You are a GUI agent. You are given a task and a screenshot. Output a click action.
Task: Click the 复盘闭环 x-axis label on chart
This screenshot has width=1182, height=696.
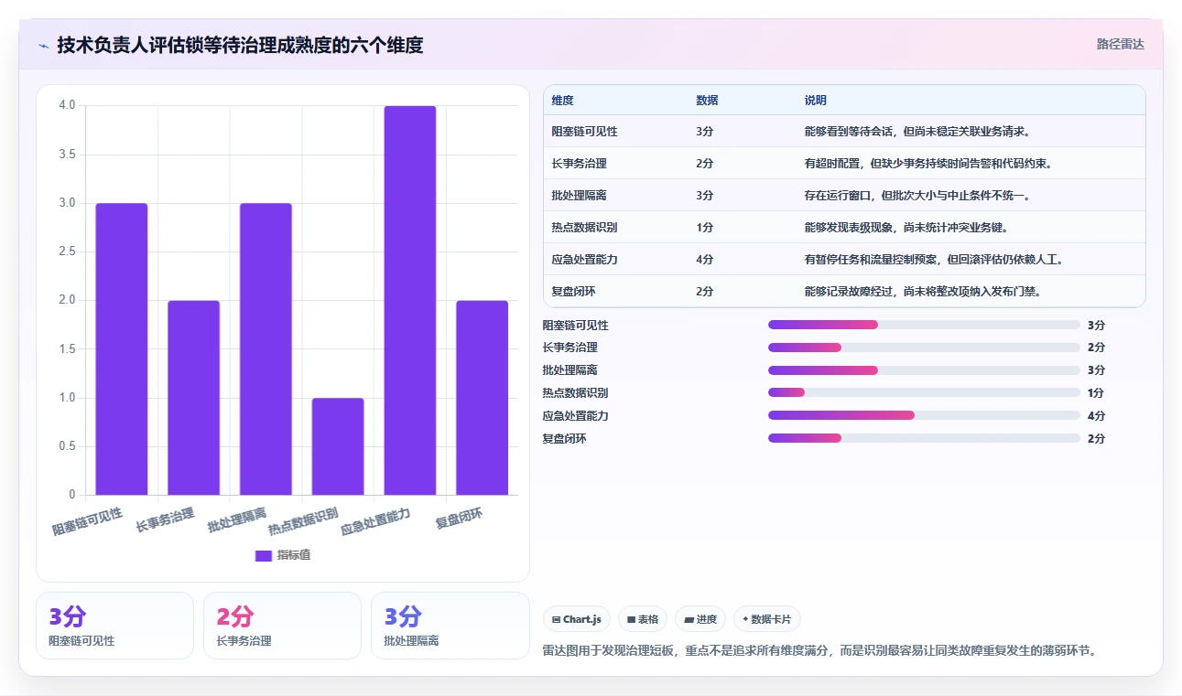click(459, 519)
